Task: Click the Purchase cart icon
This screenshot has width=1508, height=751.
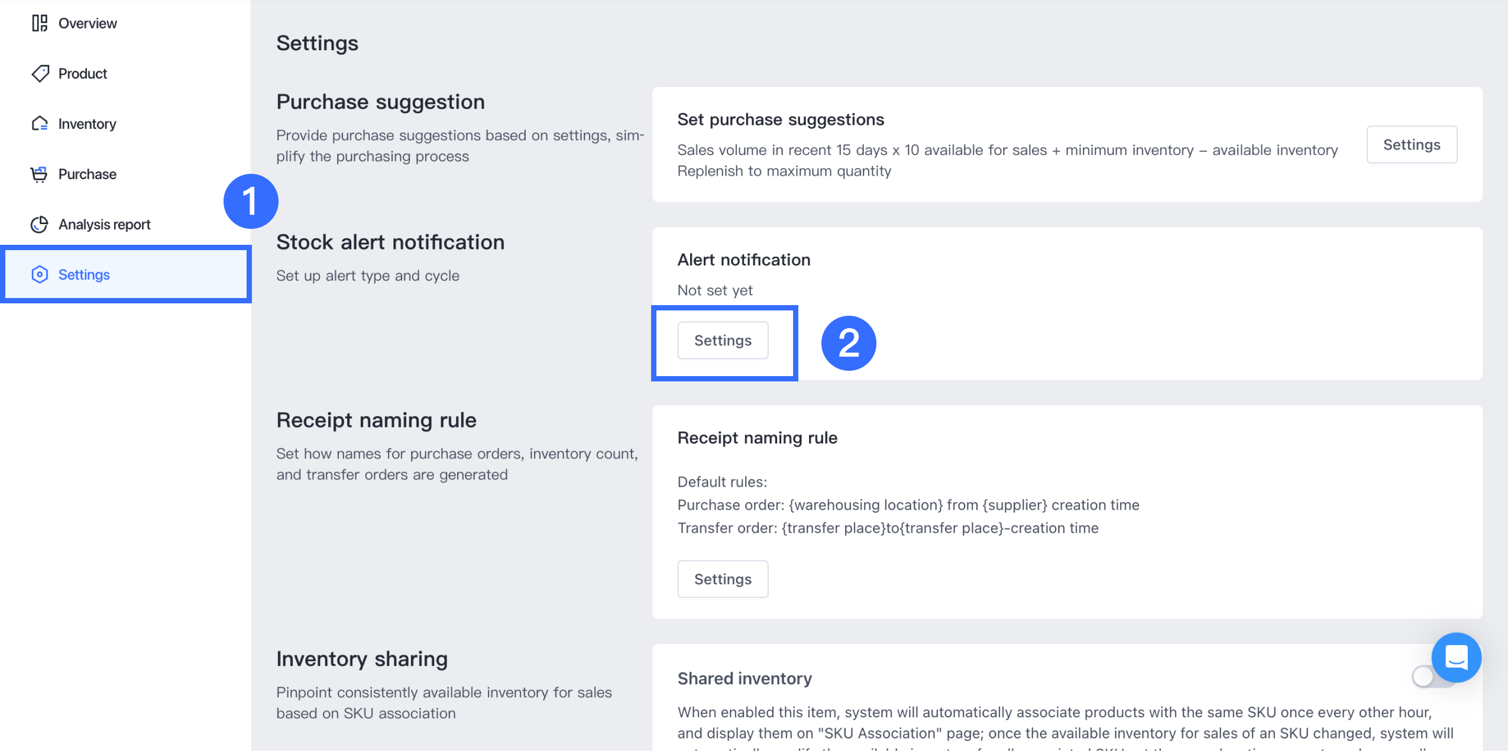Action: click(40, 174)
